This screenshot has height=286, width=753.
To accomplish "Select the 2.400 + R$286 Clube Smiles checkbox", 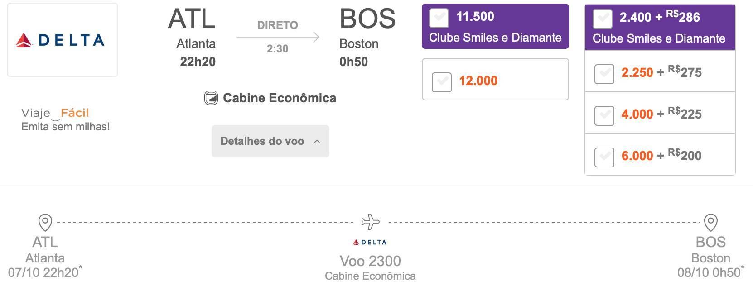I will [x=603, y=19].
